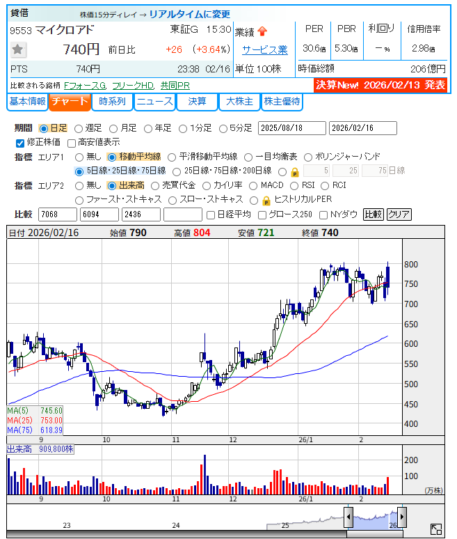457x539 pixels.
Task: Open 大株主 tab
Action: click(x=239, y=102)
